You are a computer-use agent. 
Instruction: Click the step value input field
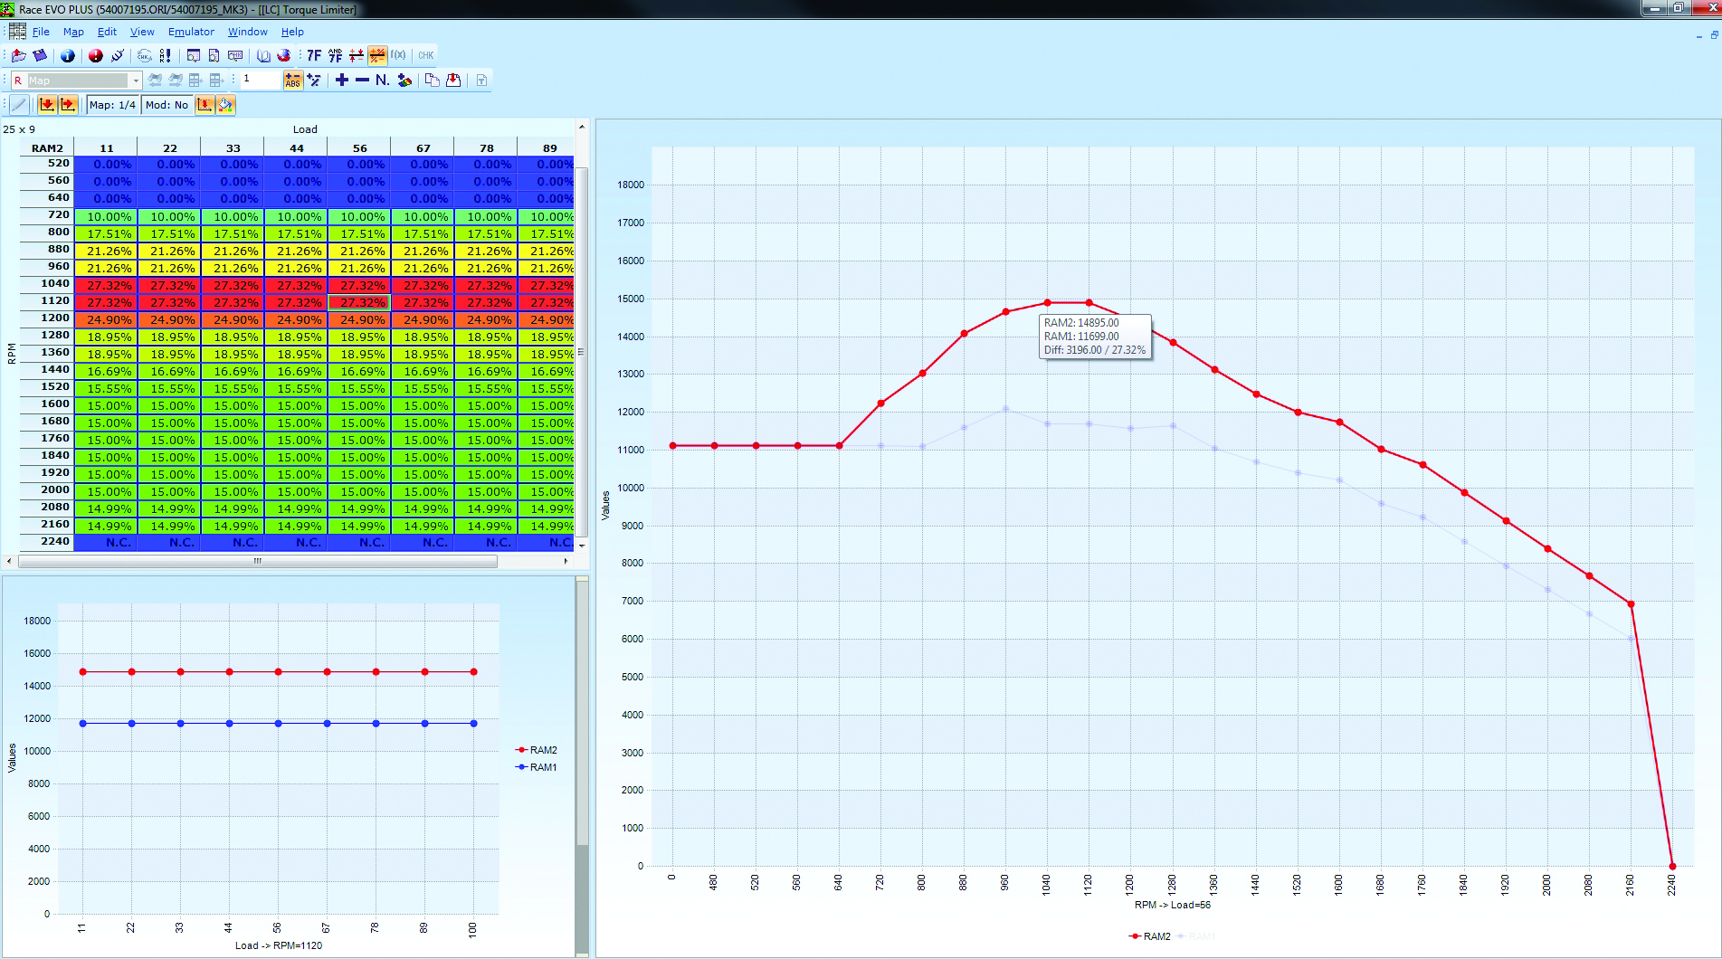tap(260, 80)
